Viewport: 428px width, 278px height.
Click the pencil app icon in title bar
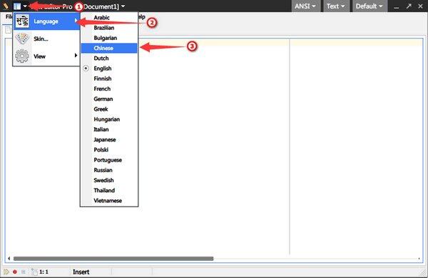(6, 6)
